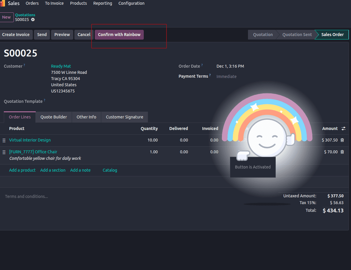Click the Create Invoice button

tap(16, 35)
